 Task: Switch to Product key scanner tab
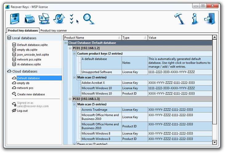point(54,31)
